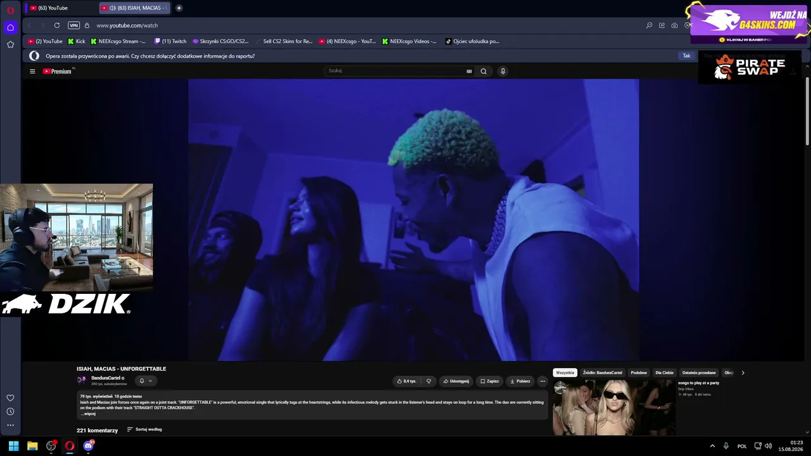Select the Podobne filter chip
The width and height of the screenshot is (811, 456).
[639, 372]
